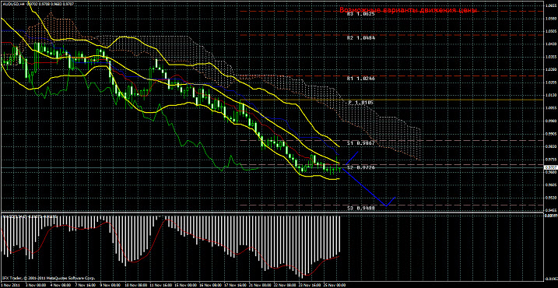Click the S3 0.9488 support label
Image resolution: width=558 pixels, height=288 pixels.
click(360, 208)
